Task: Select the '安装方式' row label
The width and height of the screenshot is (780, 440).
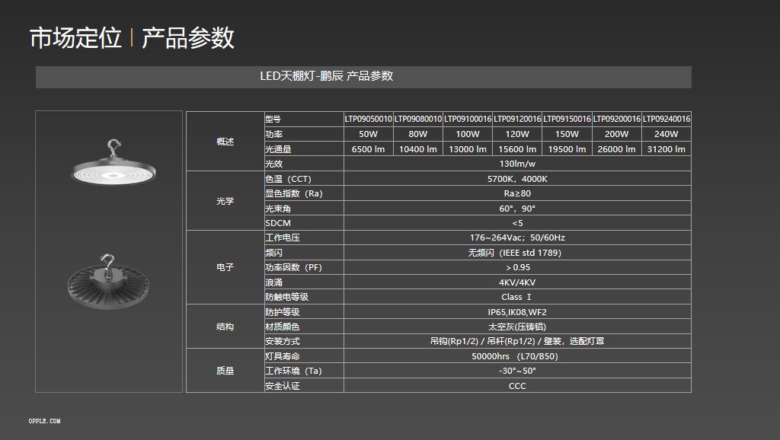Action: pyautogui.click(x=283, y=341)
